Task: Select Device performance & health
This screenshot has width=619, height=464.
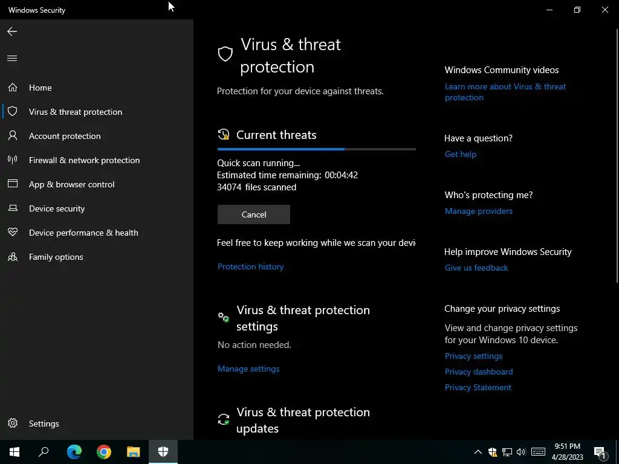Action: (83, 233)
